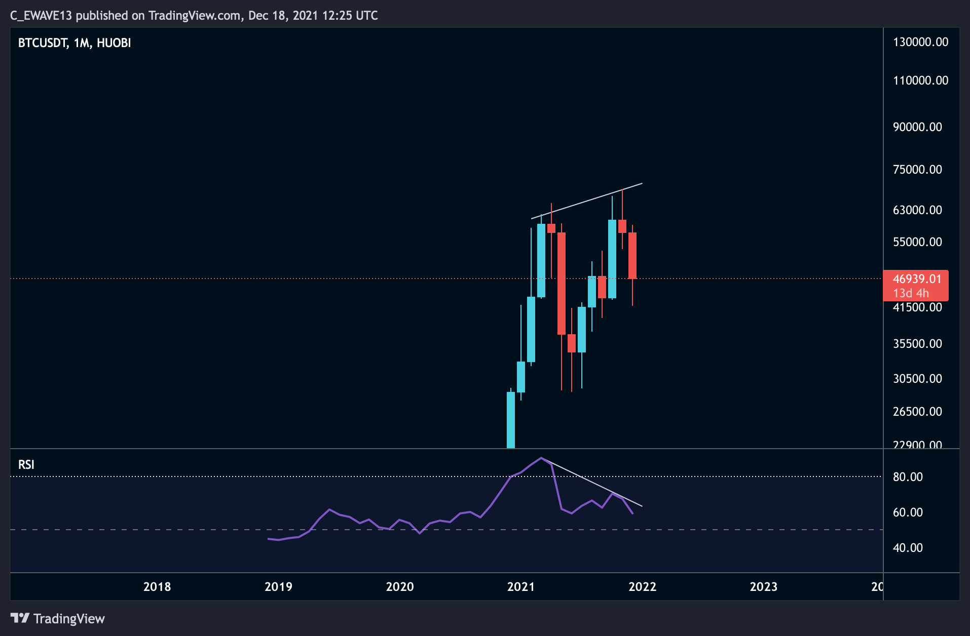Click the TradingView logo icon

coord(20,618)
